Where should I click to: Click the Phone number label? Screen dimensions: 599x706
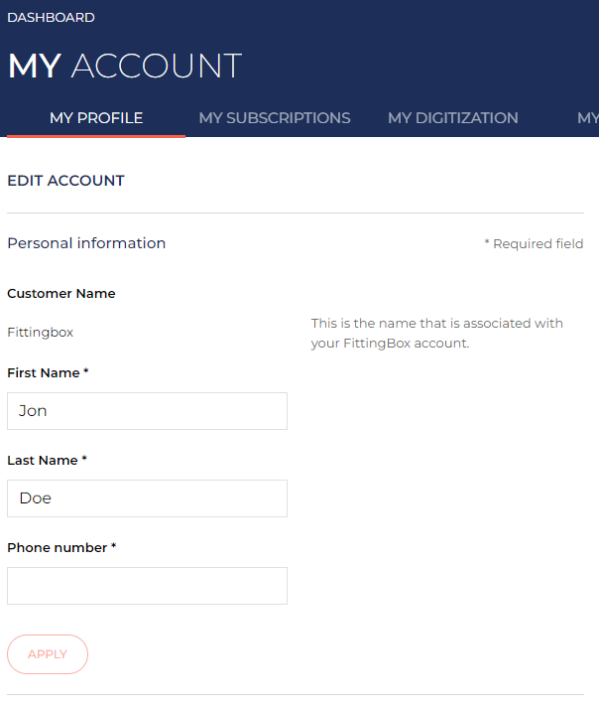61,548
